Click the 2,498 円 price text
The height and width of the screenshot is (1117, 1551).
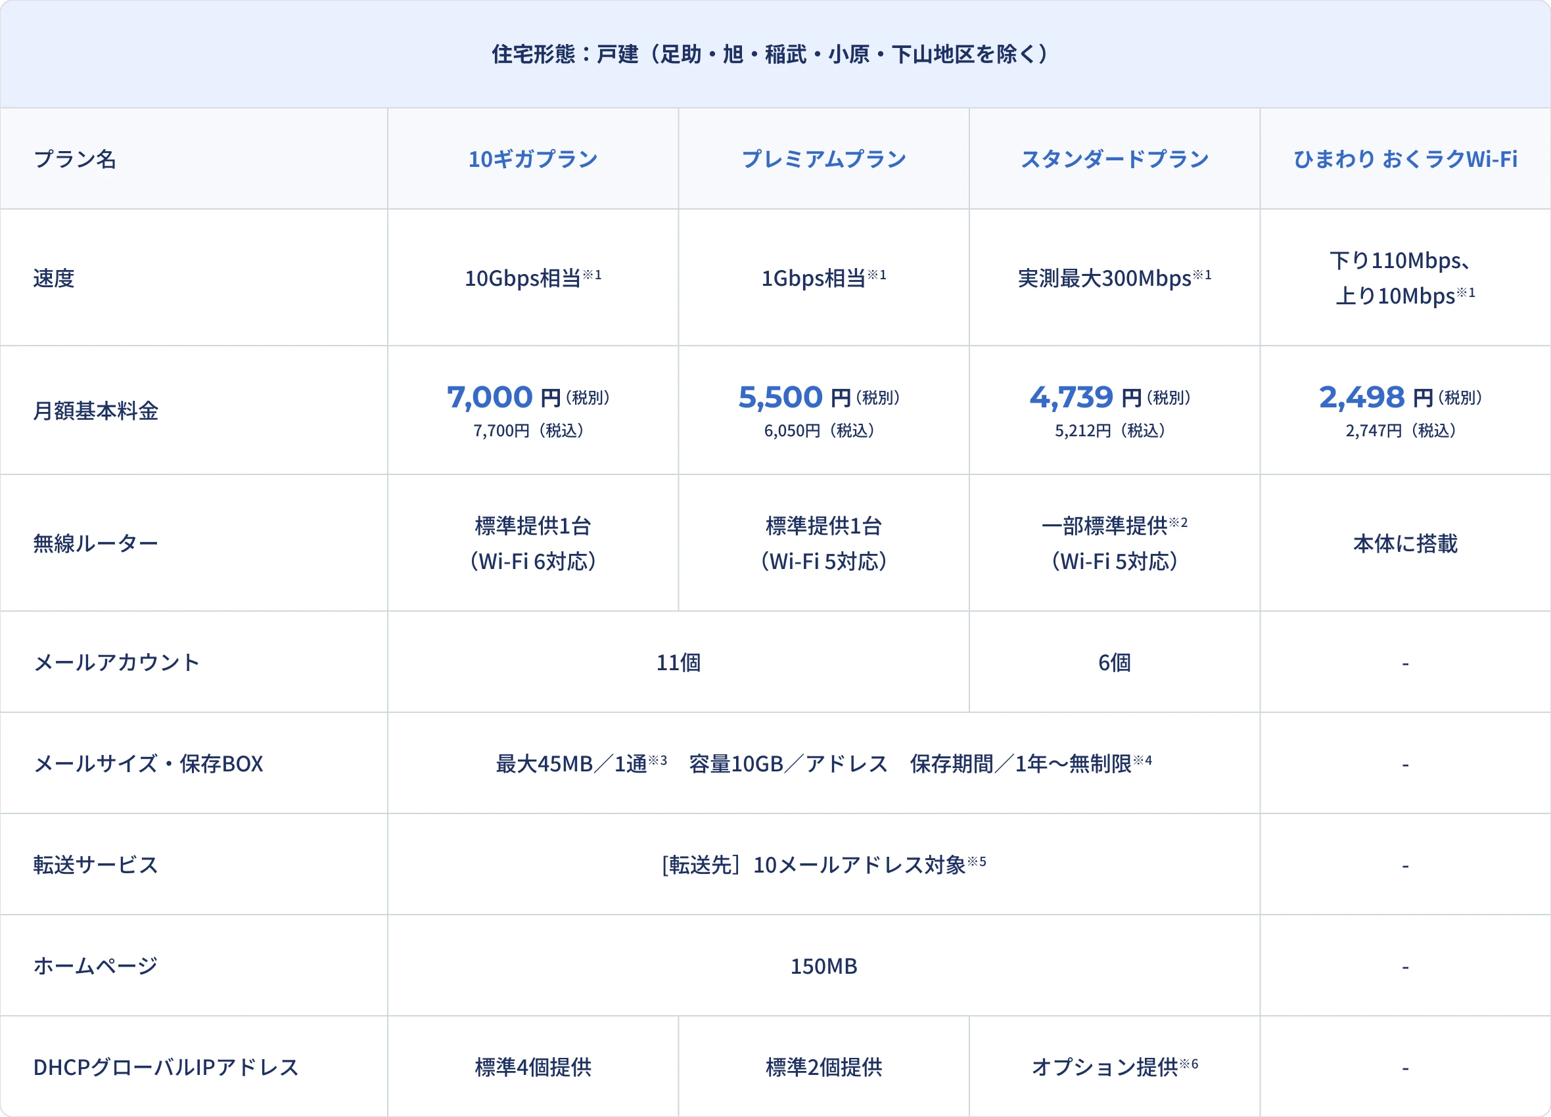pyautogui.click(x=1376, y=397)
